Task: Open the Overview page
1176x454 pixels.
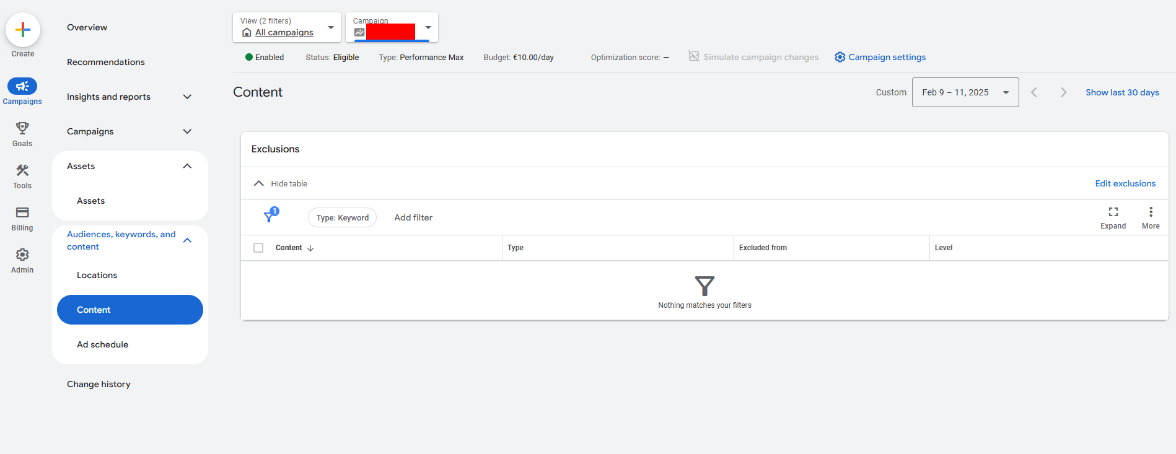Action: [87, 27]
